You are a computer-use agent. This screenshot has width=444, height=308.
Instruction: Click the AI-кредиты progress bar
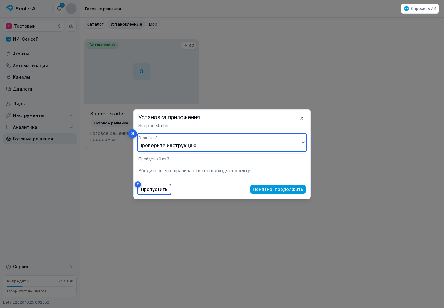click(x=40, y=286)
